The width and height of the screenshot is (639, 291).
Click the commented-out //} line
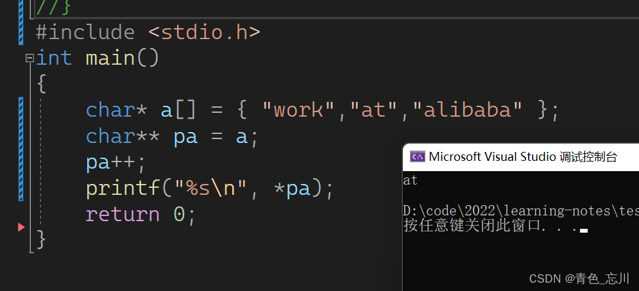(53, 8)
